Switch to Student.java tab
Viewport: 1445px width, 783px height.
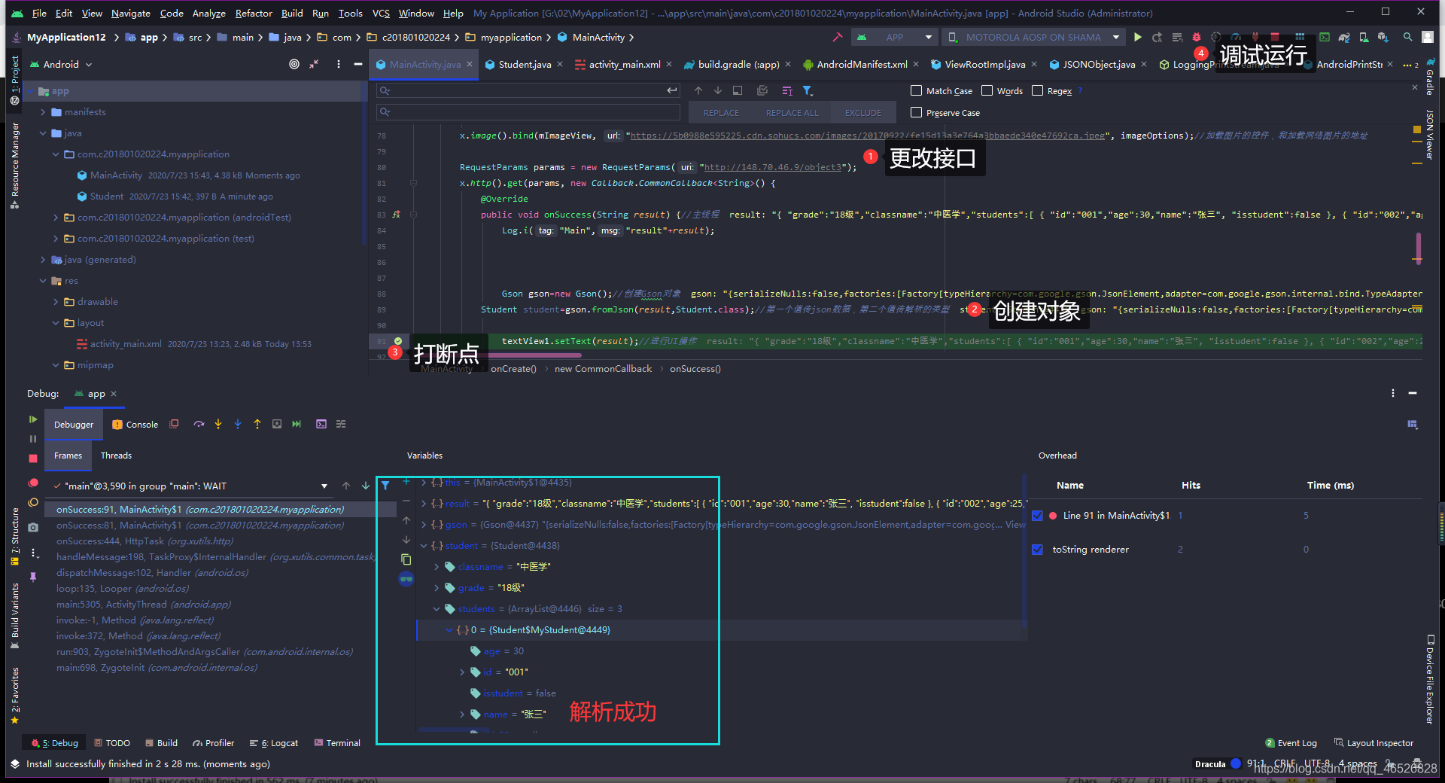(x=524, y=64)
